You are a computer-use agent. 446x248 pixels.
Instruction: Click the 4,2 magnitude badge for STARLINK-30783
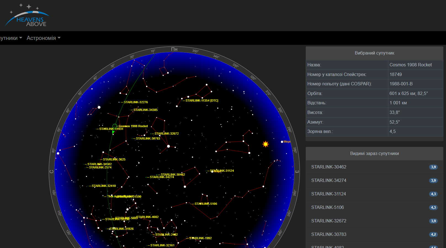click(433, 235)
